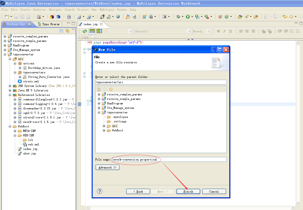Click deploy MyEclipse server icon in toolbar
The image size is (303, 210).
coord(102,17)
